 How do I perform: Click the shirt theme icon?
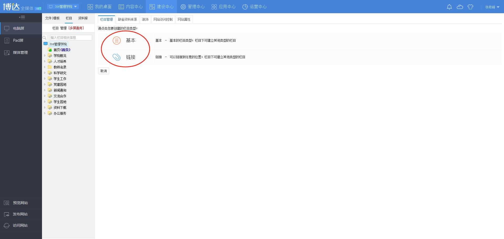(470, 7)
